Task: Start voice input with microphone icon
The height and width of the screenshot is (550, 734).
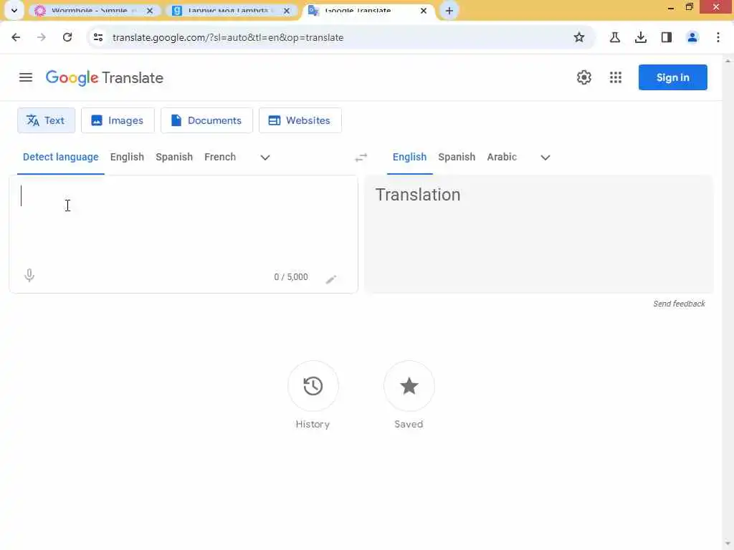Action: (x=29, y=276)
